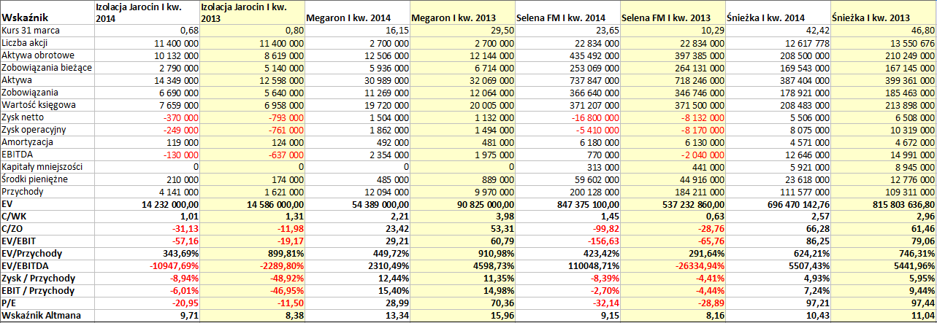Select cell with value 815 803 636,80
937x323 pixels.
point(883,204)
